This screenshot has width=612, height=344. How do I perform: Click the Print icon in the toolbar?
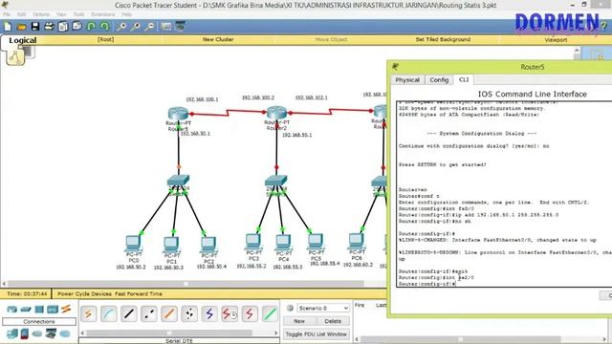coord(49,27)
